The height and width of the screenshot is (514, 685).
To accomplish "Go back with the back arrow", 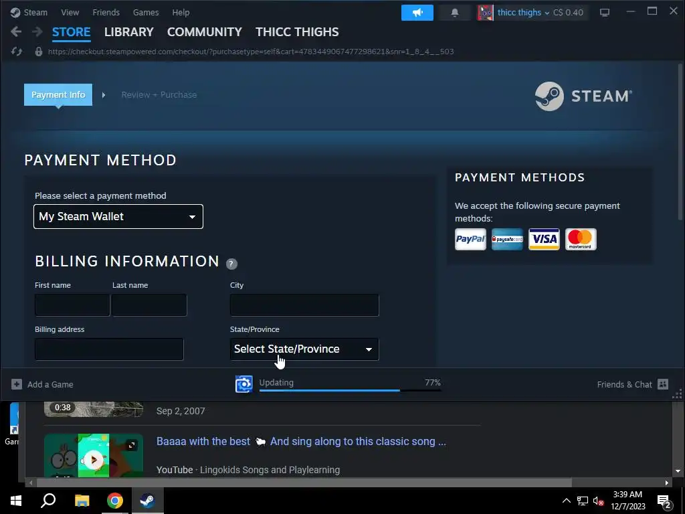I will coord(16,31).
